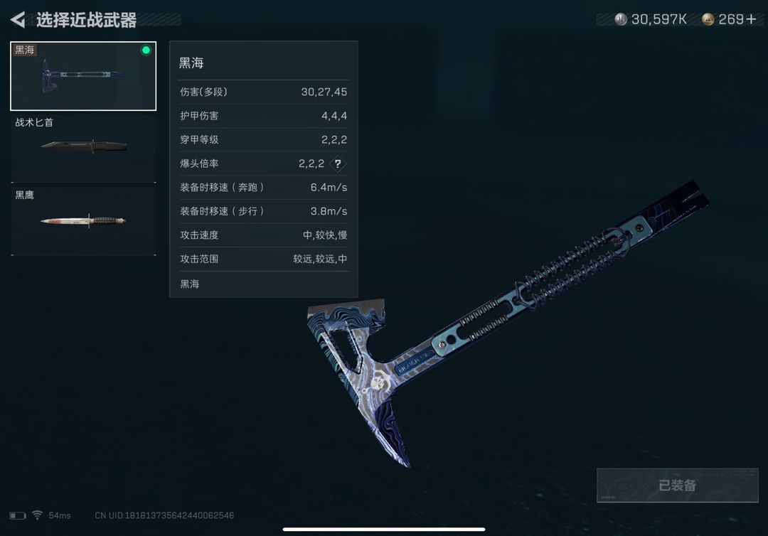The image size is (768, 536).
Task: Click the 269 gold currency balance
Action: coord(731,19)
